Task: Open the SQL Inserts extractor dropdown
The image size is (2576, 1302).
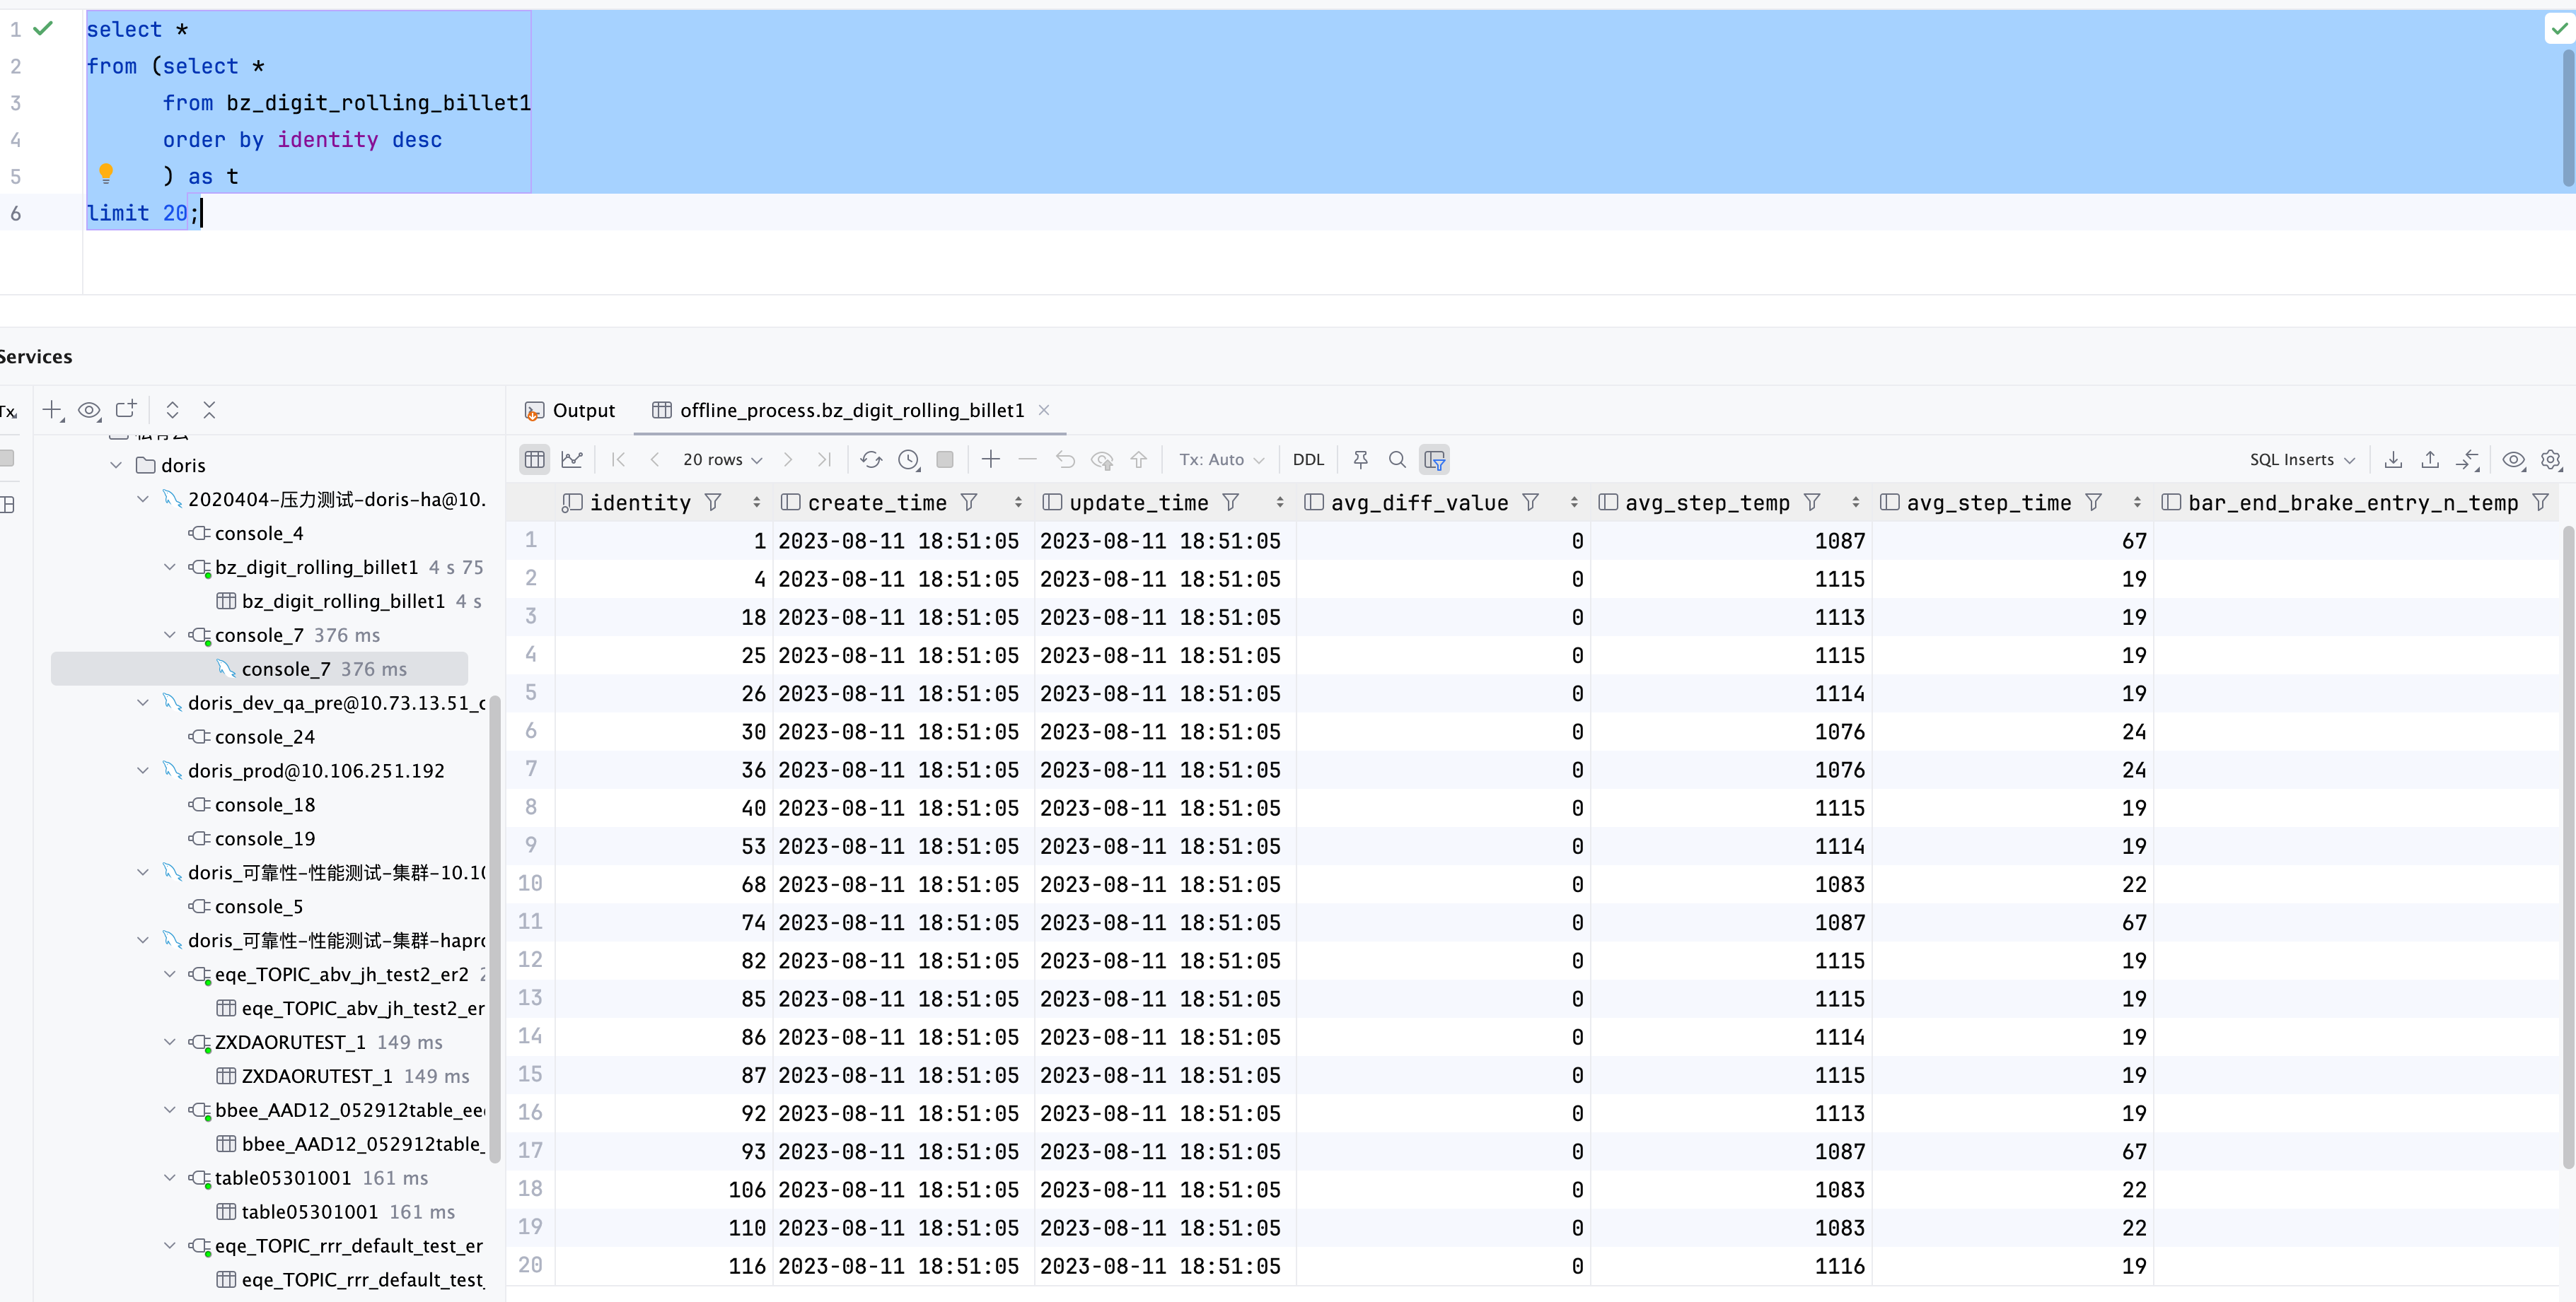Action: click(2303, 459)
